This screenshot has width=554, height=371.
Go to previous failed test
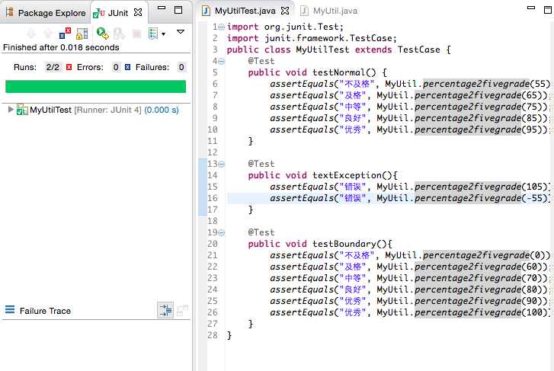[x=48, y=34]
